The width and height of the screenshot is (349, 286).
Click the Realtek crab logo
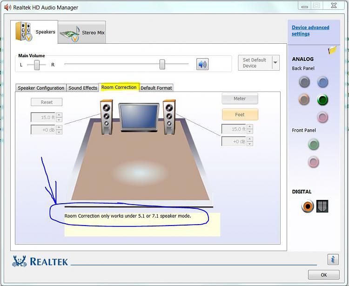(x=20, y=261)
